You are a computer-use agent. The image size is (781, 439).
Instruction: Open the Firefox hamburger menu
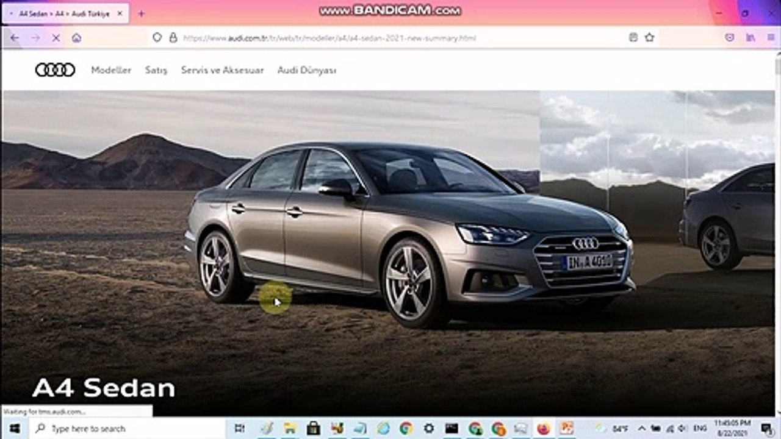coord(771,38)
